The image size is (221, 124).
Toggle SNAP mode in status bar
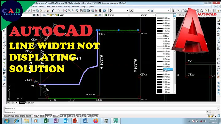pyautogui.click(x=36, y=116)
